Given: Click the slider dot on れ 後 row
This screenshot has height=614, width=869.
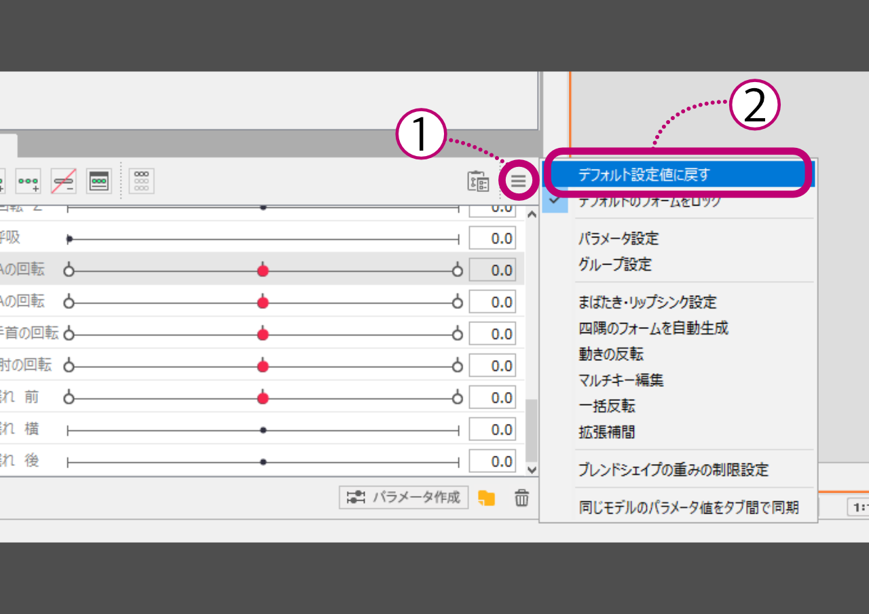Looking at the screenshot, I should click(x=263, y=462).
